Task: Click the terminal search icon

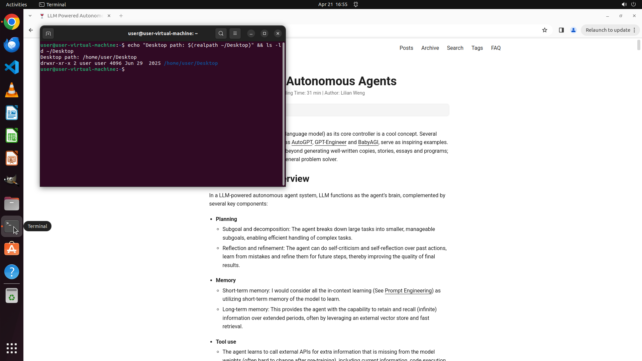Action: 221,33
